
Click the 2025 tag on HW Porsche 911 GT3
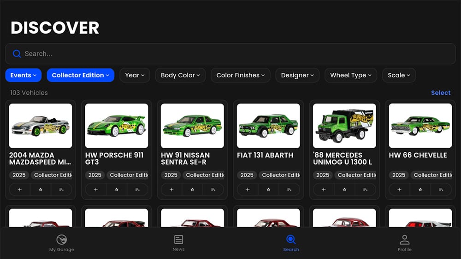click(95, 175)
